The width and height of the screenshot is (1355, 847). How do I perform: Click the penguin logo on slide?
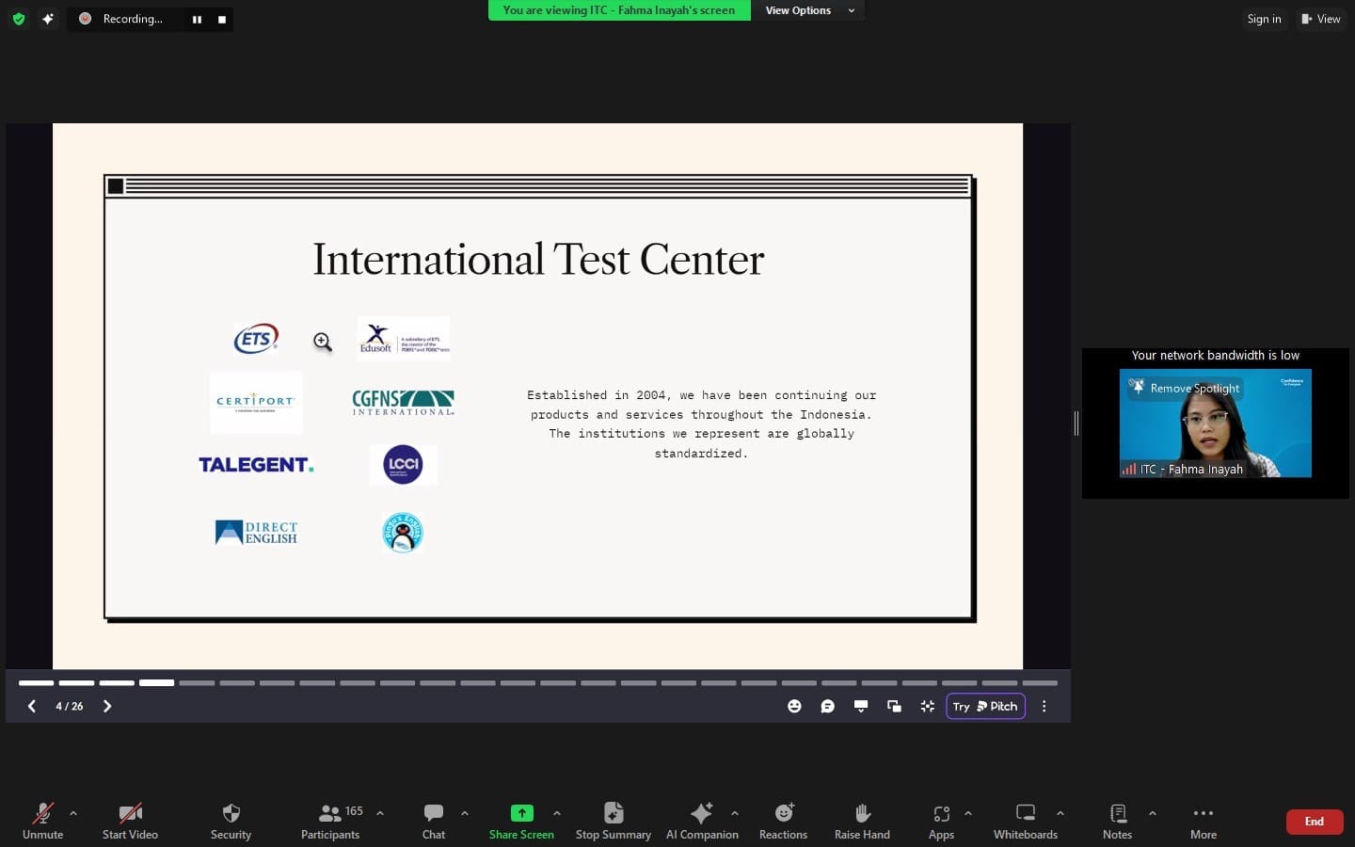(x=403, y=533)
